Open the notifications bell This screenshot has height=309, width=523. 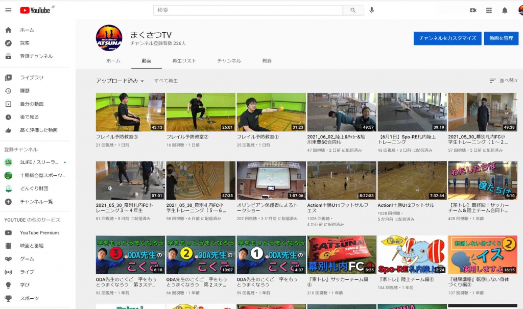[x=505, y=10]
